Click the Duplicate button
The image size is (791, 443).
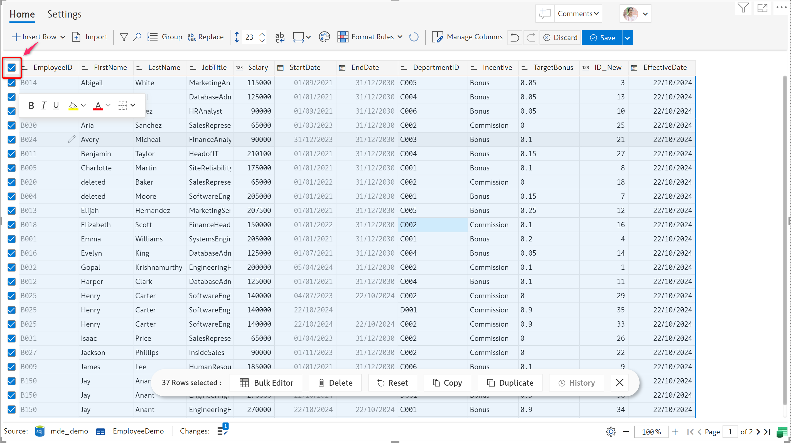point(510,383)
